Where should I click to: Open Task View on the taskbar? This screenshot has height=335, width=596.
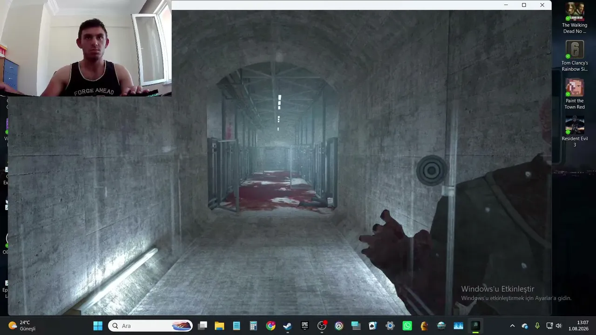(202, 326)
